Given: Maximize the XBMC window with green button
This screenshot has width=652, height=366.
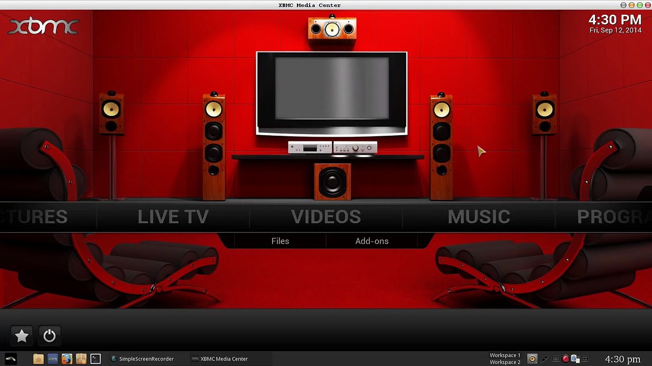Looking at the screenshot, I should (640, 5).
